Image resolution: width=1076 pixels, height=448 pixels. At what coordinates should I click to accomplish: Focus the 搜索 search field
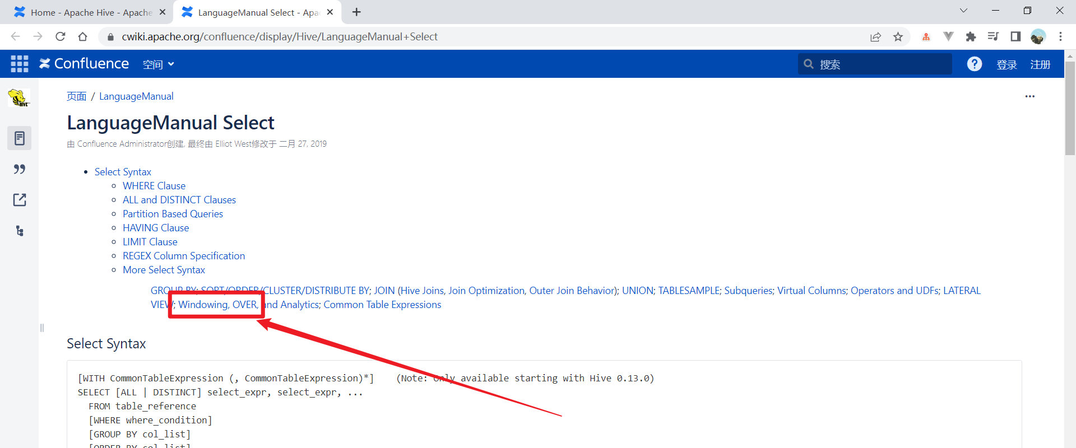875,64
